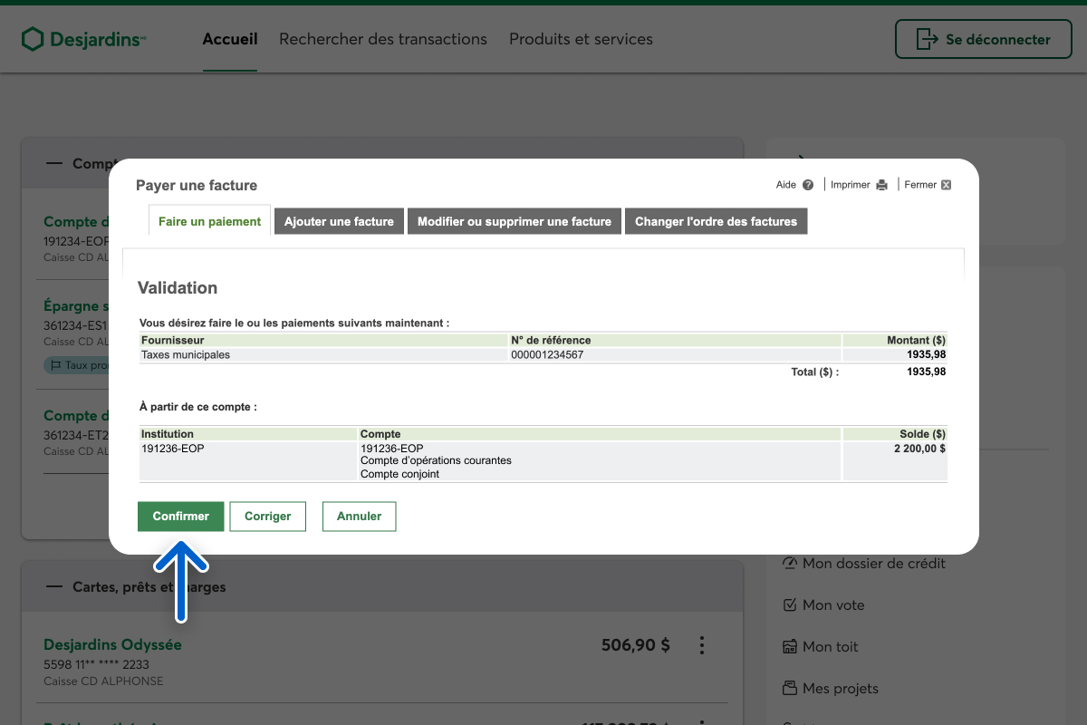Go to Rechercher des transactions
This screenshot has width=1087, height=725.
[x=383, y=39]
